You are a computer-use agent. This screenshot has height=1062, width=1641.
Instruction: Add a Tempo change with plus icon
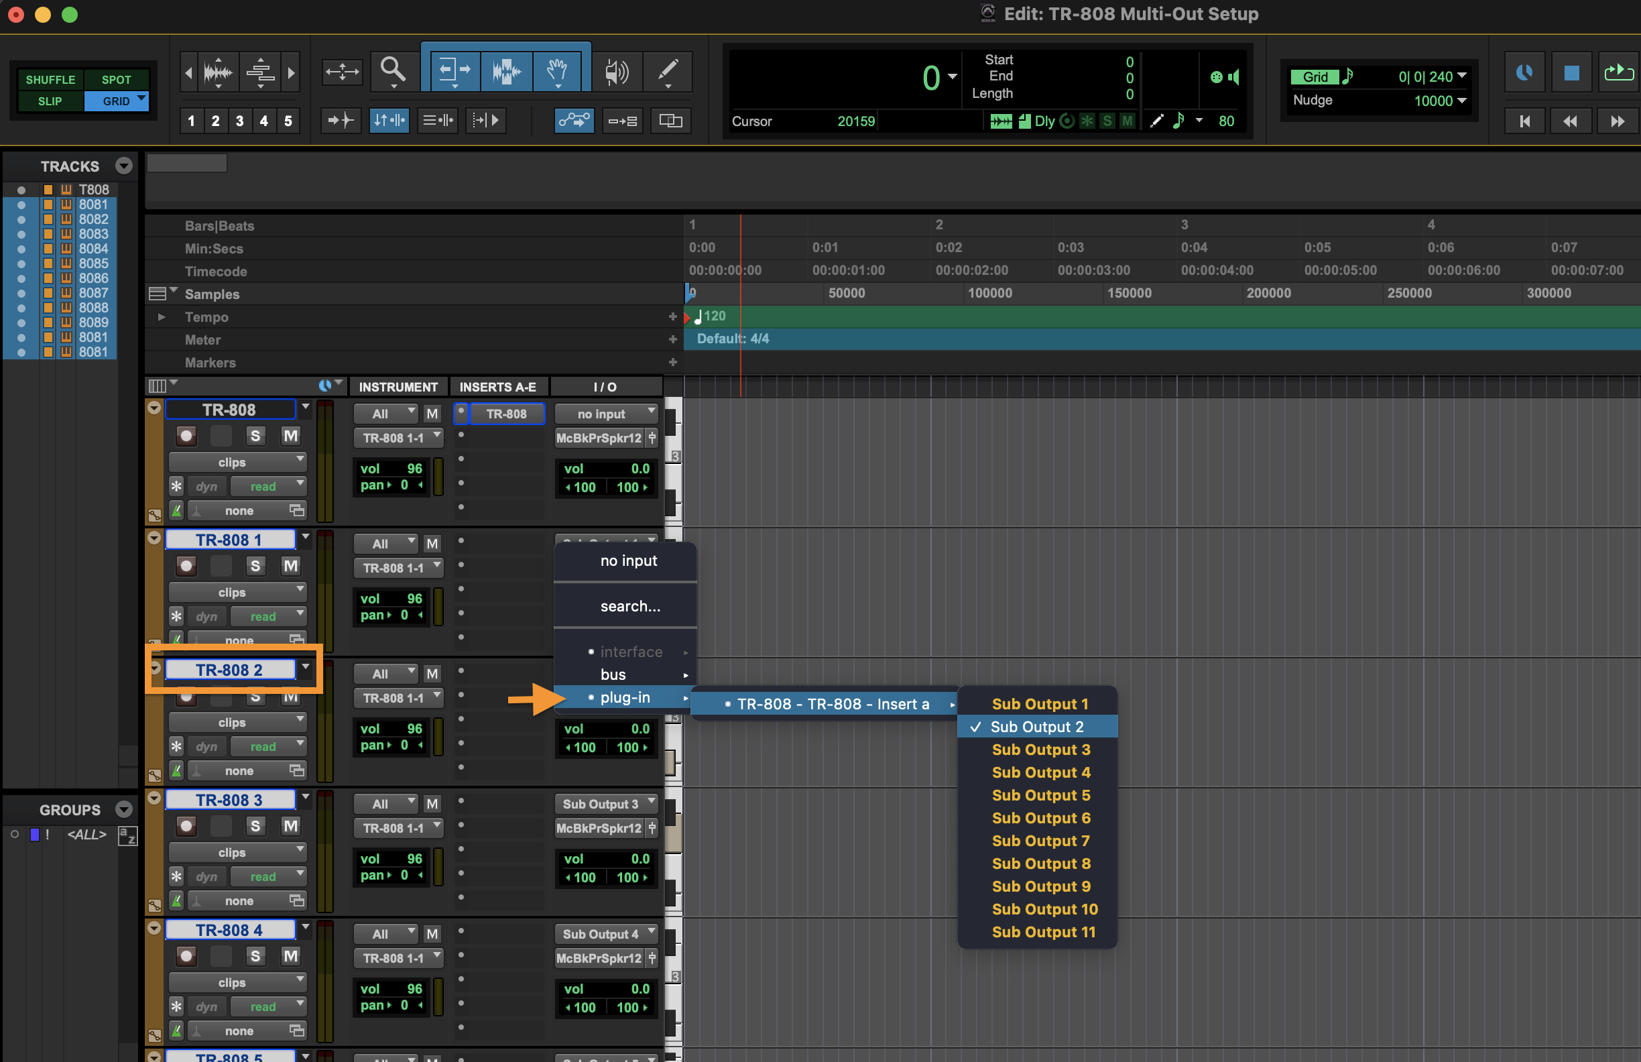click(672, 316)
